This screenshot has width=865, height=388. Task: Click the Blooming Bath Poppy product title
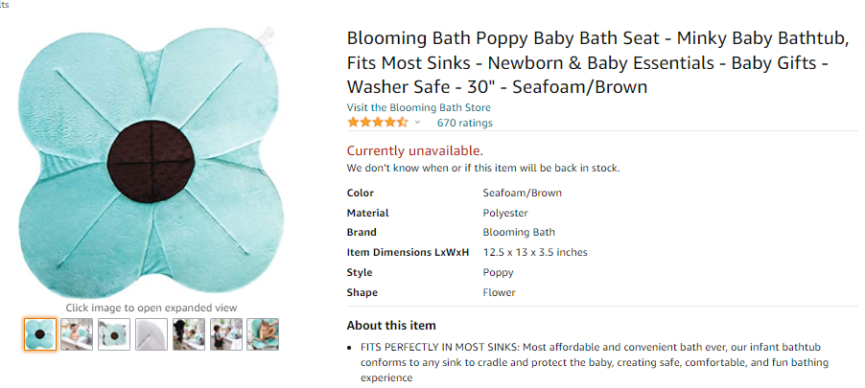click(598, 63)
